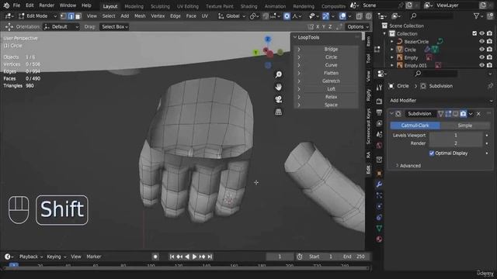Image resolution: width=497 pixels, height=279 pixels.
Task: Switch to the Shading workspace tab
Action: pyautogui.click(x=248, y=6)
